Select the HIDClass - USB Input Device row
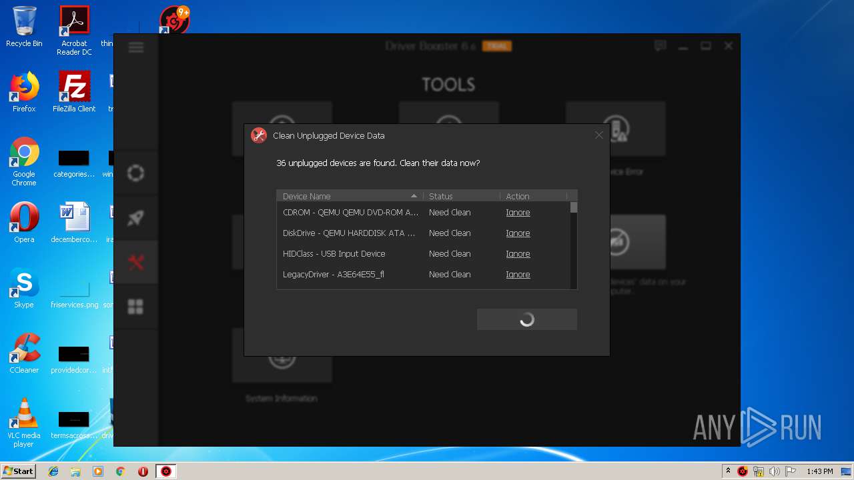The image size is (854, 480). point(424,254)
